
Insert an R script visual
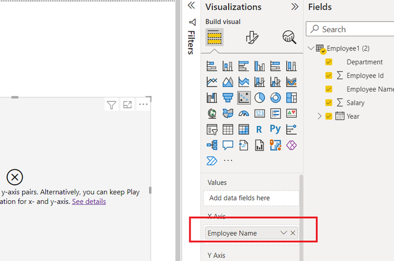click(x=259, y=129)
